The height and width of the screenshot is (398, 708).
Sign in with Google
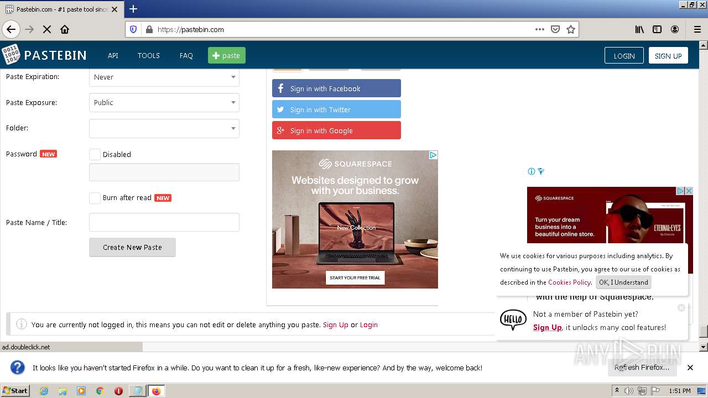[336, 130]
